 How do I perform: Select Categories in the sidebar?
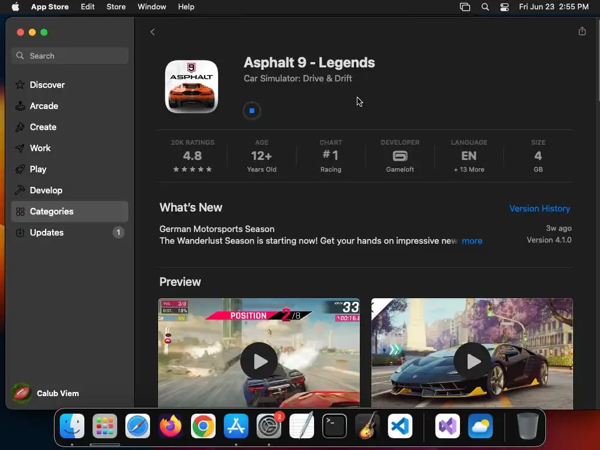pos(70,211)
